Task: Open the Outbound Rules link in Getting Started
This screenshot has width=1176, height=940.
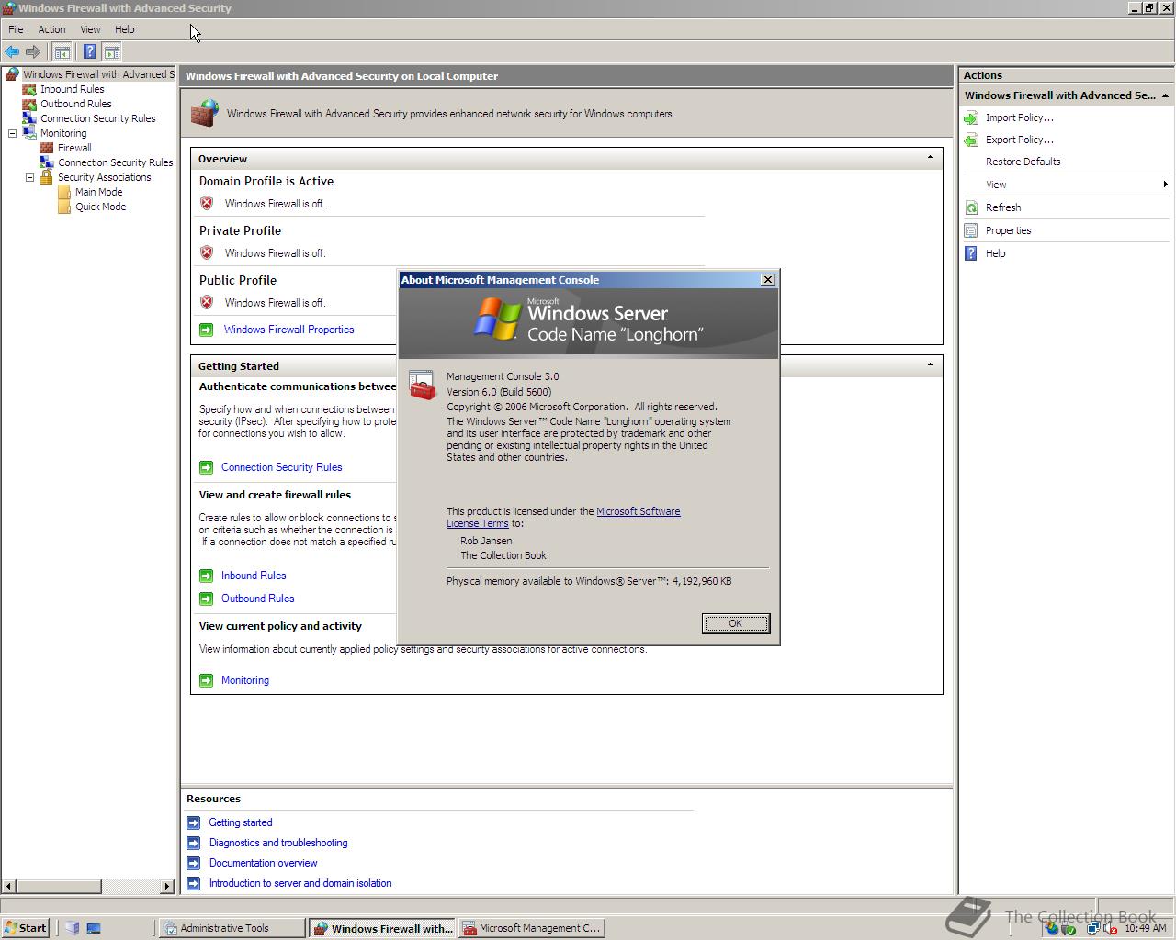Action: tap(257, 599)
